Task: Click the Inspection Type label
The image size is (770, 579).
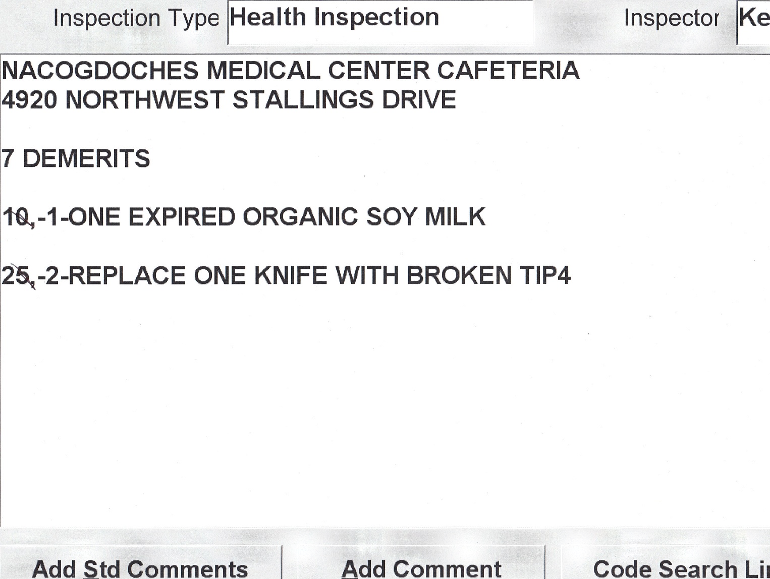Action: tap(136, 19)
